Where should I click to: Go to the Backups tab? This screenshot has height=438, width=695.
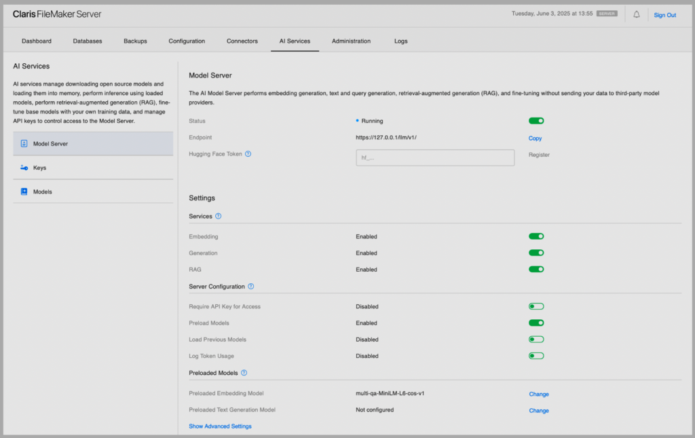(135, 41)
